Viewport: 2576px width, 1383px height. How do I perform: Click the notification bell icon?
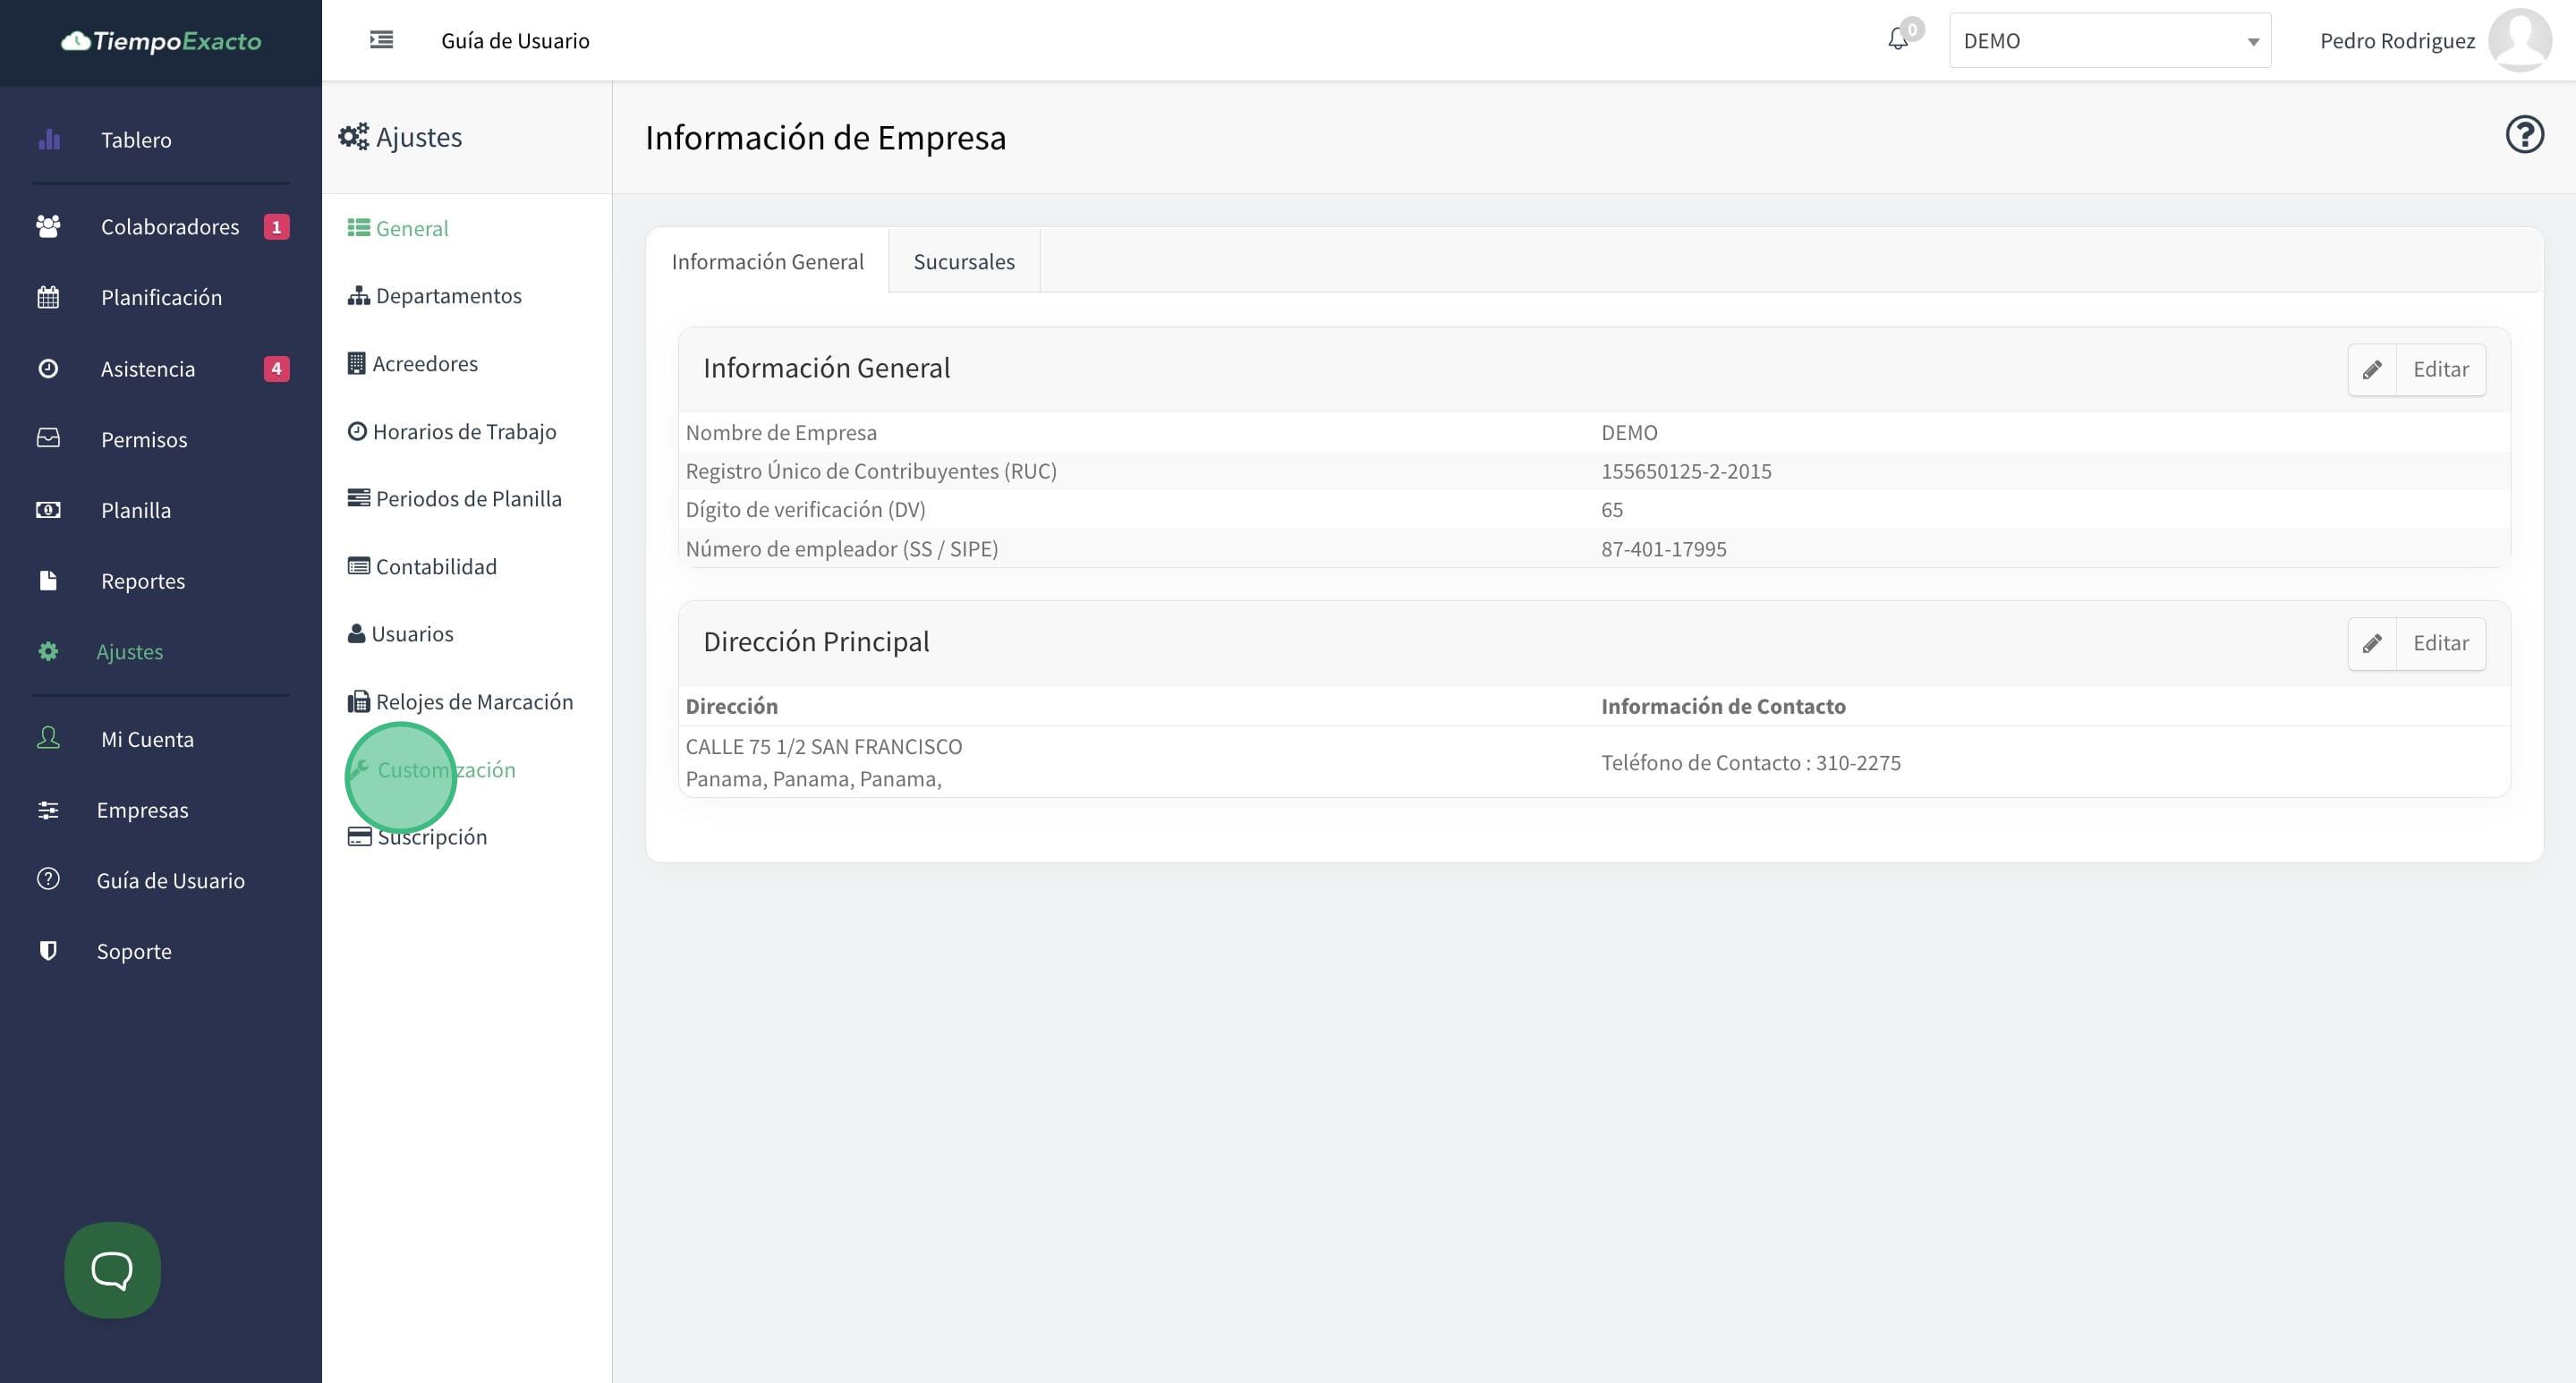pos(1897,40)
